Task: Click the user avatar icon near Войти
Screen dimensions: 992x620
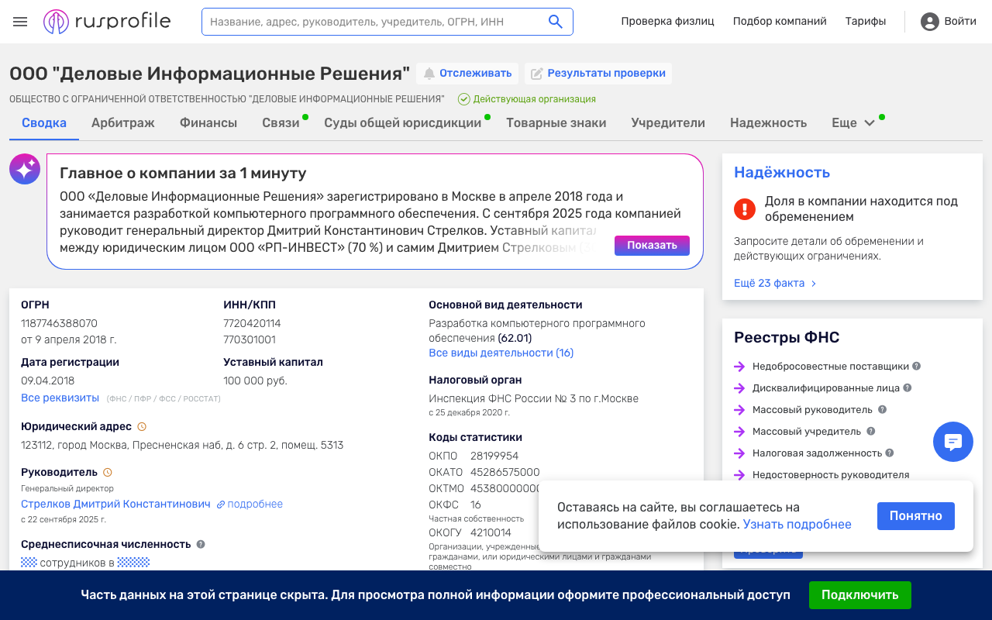Action: (930, 22)
